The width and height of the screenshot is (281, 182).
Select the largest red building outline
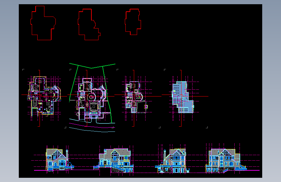tap(43, 23)
